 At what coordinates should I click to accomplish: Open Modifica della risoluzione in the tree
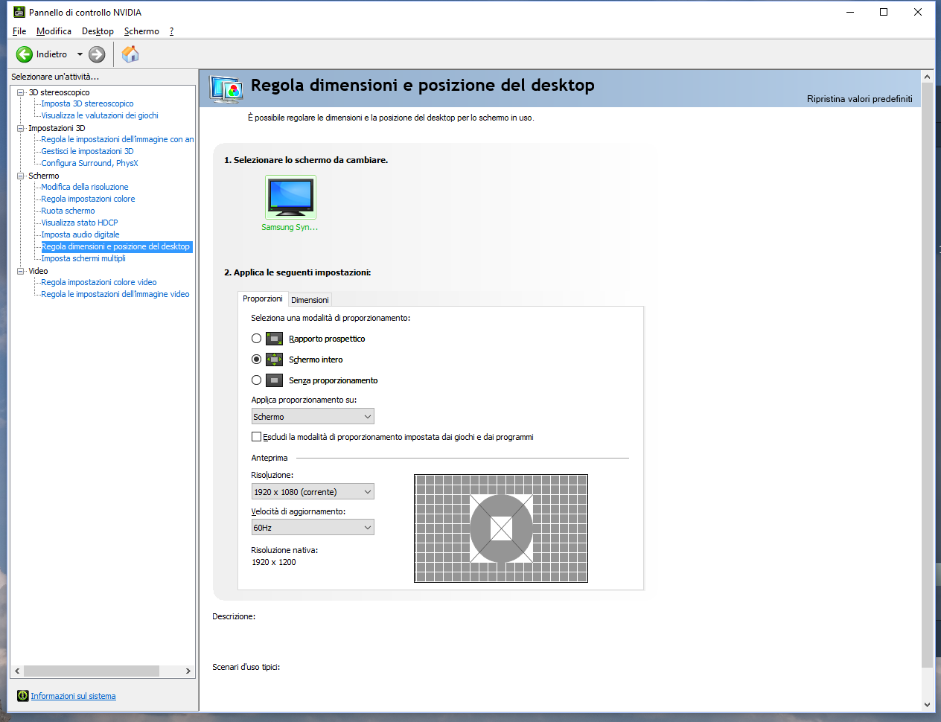(x=85, y=187)
